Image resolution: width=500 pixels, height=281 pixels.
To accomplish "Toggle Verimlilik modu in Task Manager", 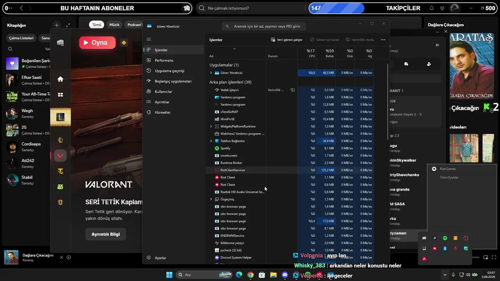I will pyautogui.click(x=360, y=40).
